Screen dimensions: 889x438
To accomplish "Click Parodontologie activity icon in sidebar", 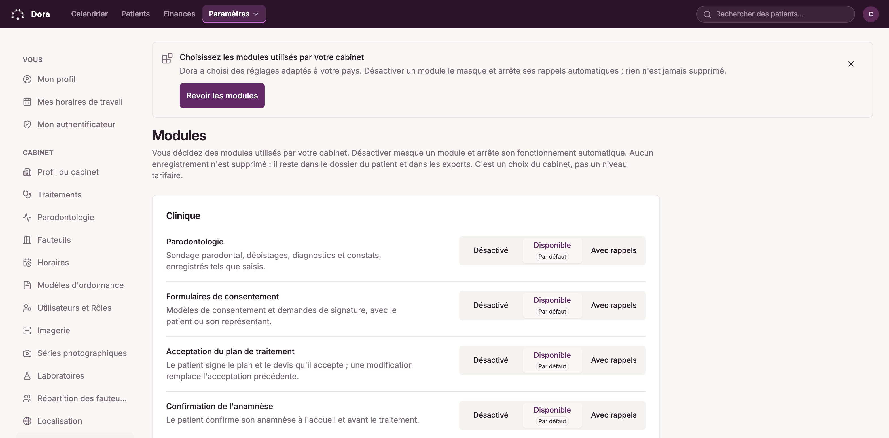I will coord(27,217).
